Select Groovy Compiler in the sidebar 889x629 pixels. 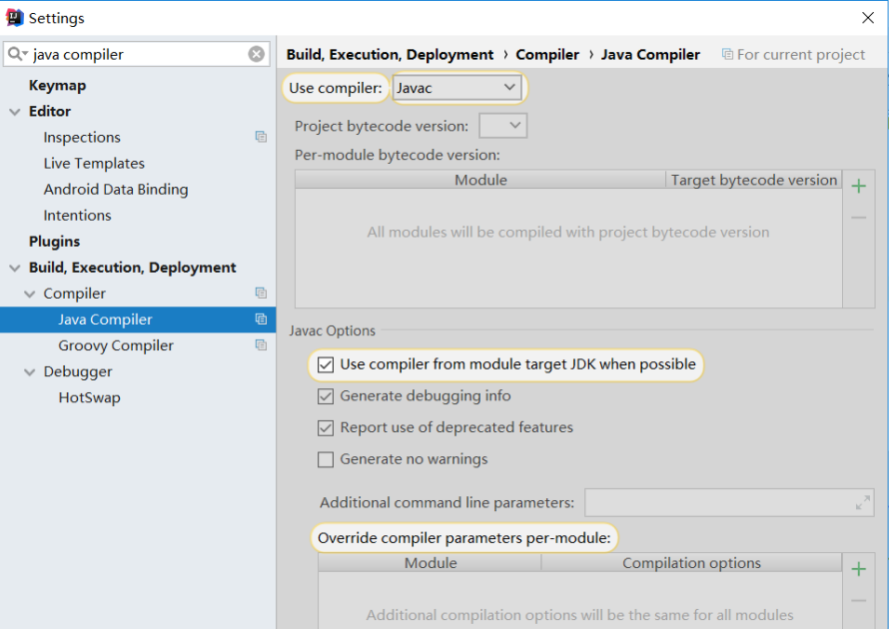(x=112, y=345)
